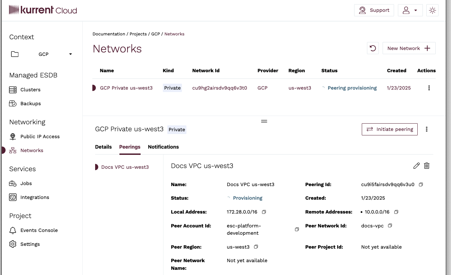Copy the Peering Id value
The height and width of the screenshot is (275, 451).
[x=421, y=184]
